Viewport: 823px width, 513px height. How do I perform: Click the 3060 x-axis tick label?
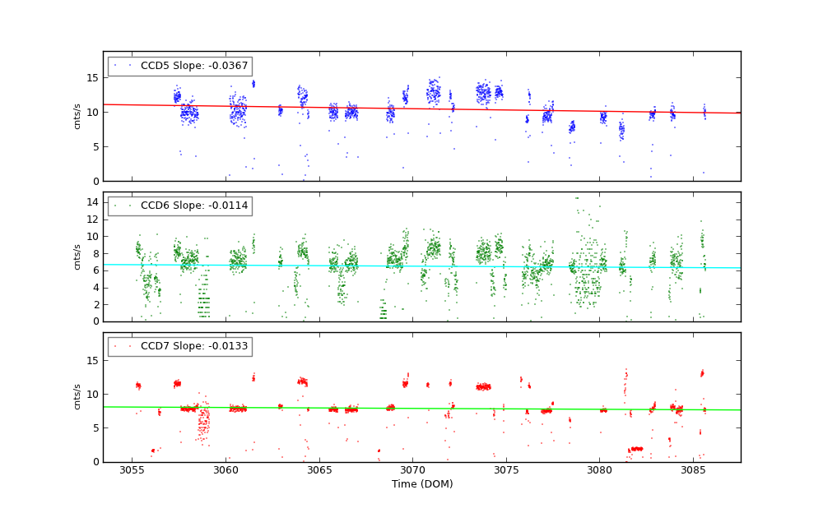[226, 470]
